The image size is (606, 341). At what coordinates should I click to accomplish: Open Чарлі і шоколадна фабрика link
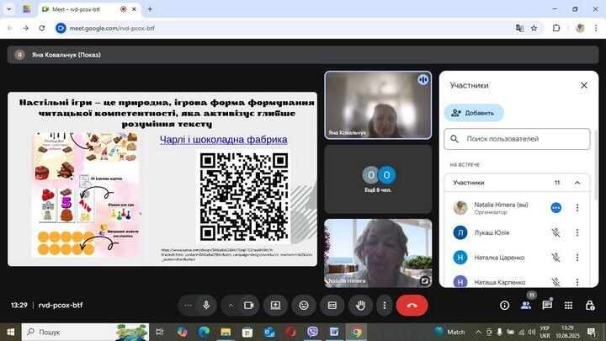pyautogui.click(x=223, y=140)
